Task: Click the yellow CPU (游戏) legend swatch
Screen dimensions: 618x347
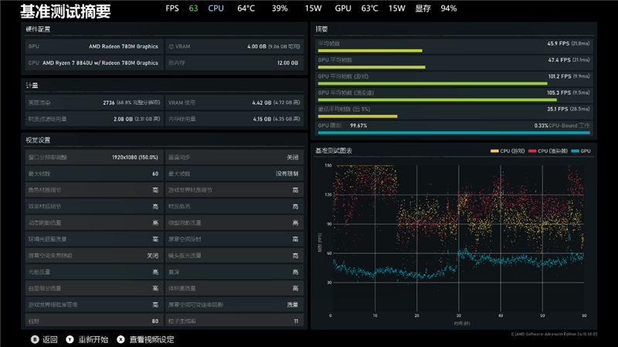Action: click(x=494, y=151)
